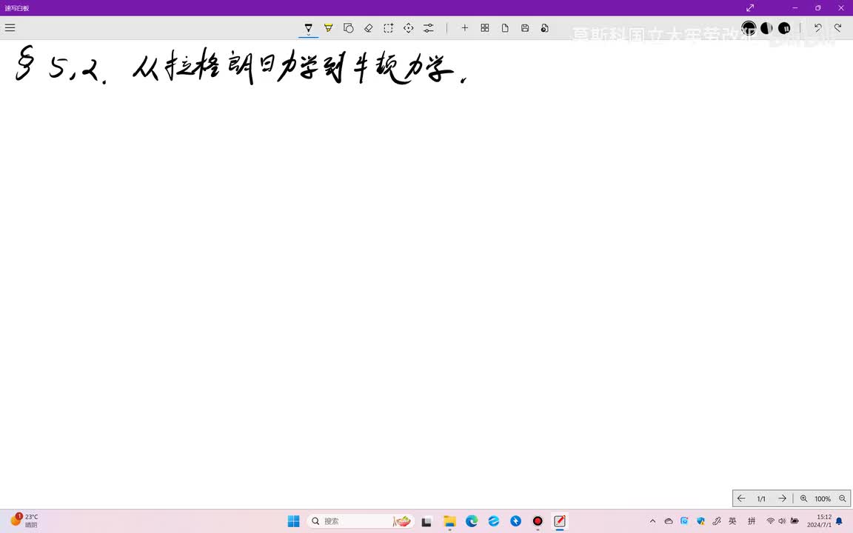Select the pen tool
Viewport: 853px width, 533px height.
pyautogui.click(x=309, y=27)
